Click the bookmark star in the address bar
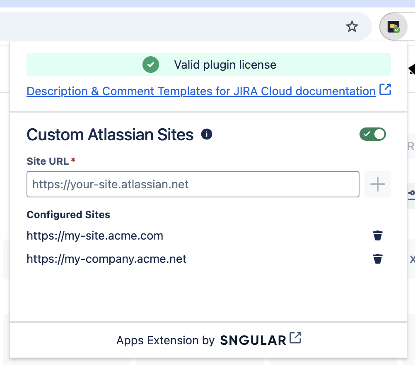This screenshot has width=415, height=365. 352,27
